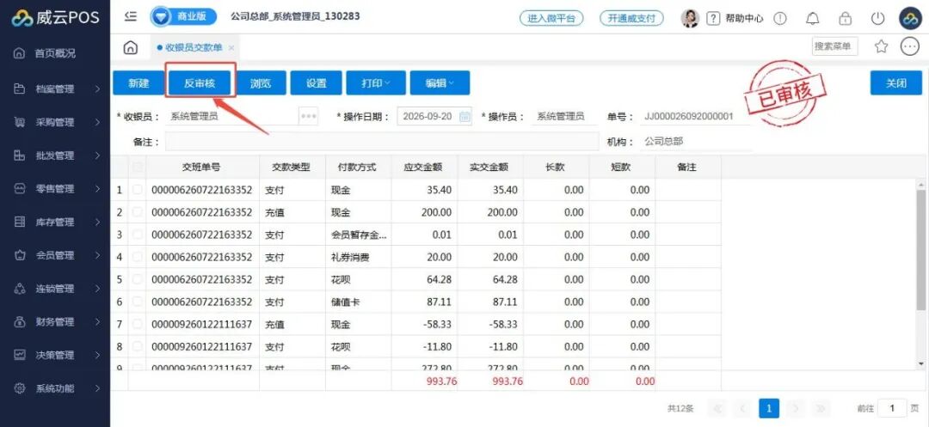Open the 帮助中心 question mark icon
The width and height of the screenshot is (929, 427).
tap(713, 18)
